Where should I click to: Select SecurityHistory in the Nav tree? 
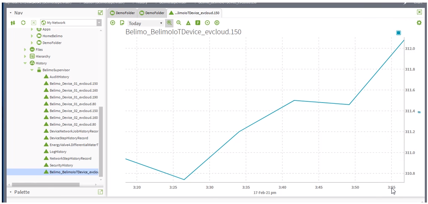tap(61, 165)
